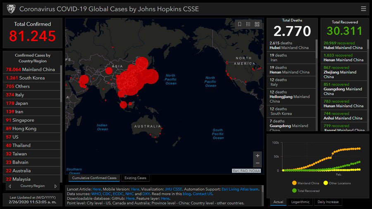
Task: Click the Total Deaths list scrollbar
Action: pyautogui.click(x=316, y=49)
